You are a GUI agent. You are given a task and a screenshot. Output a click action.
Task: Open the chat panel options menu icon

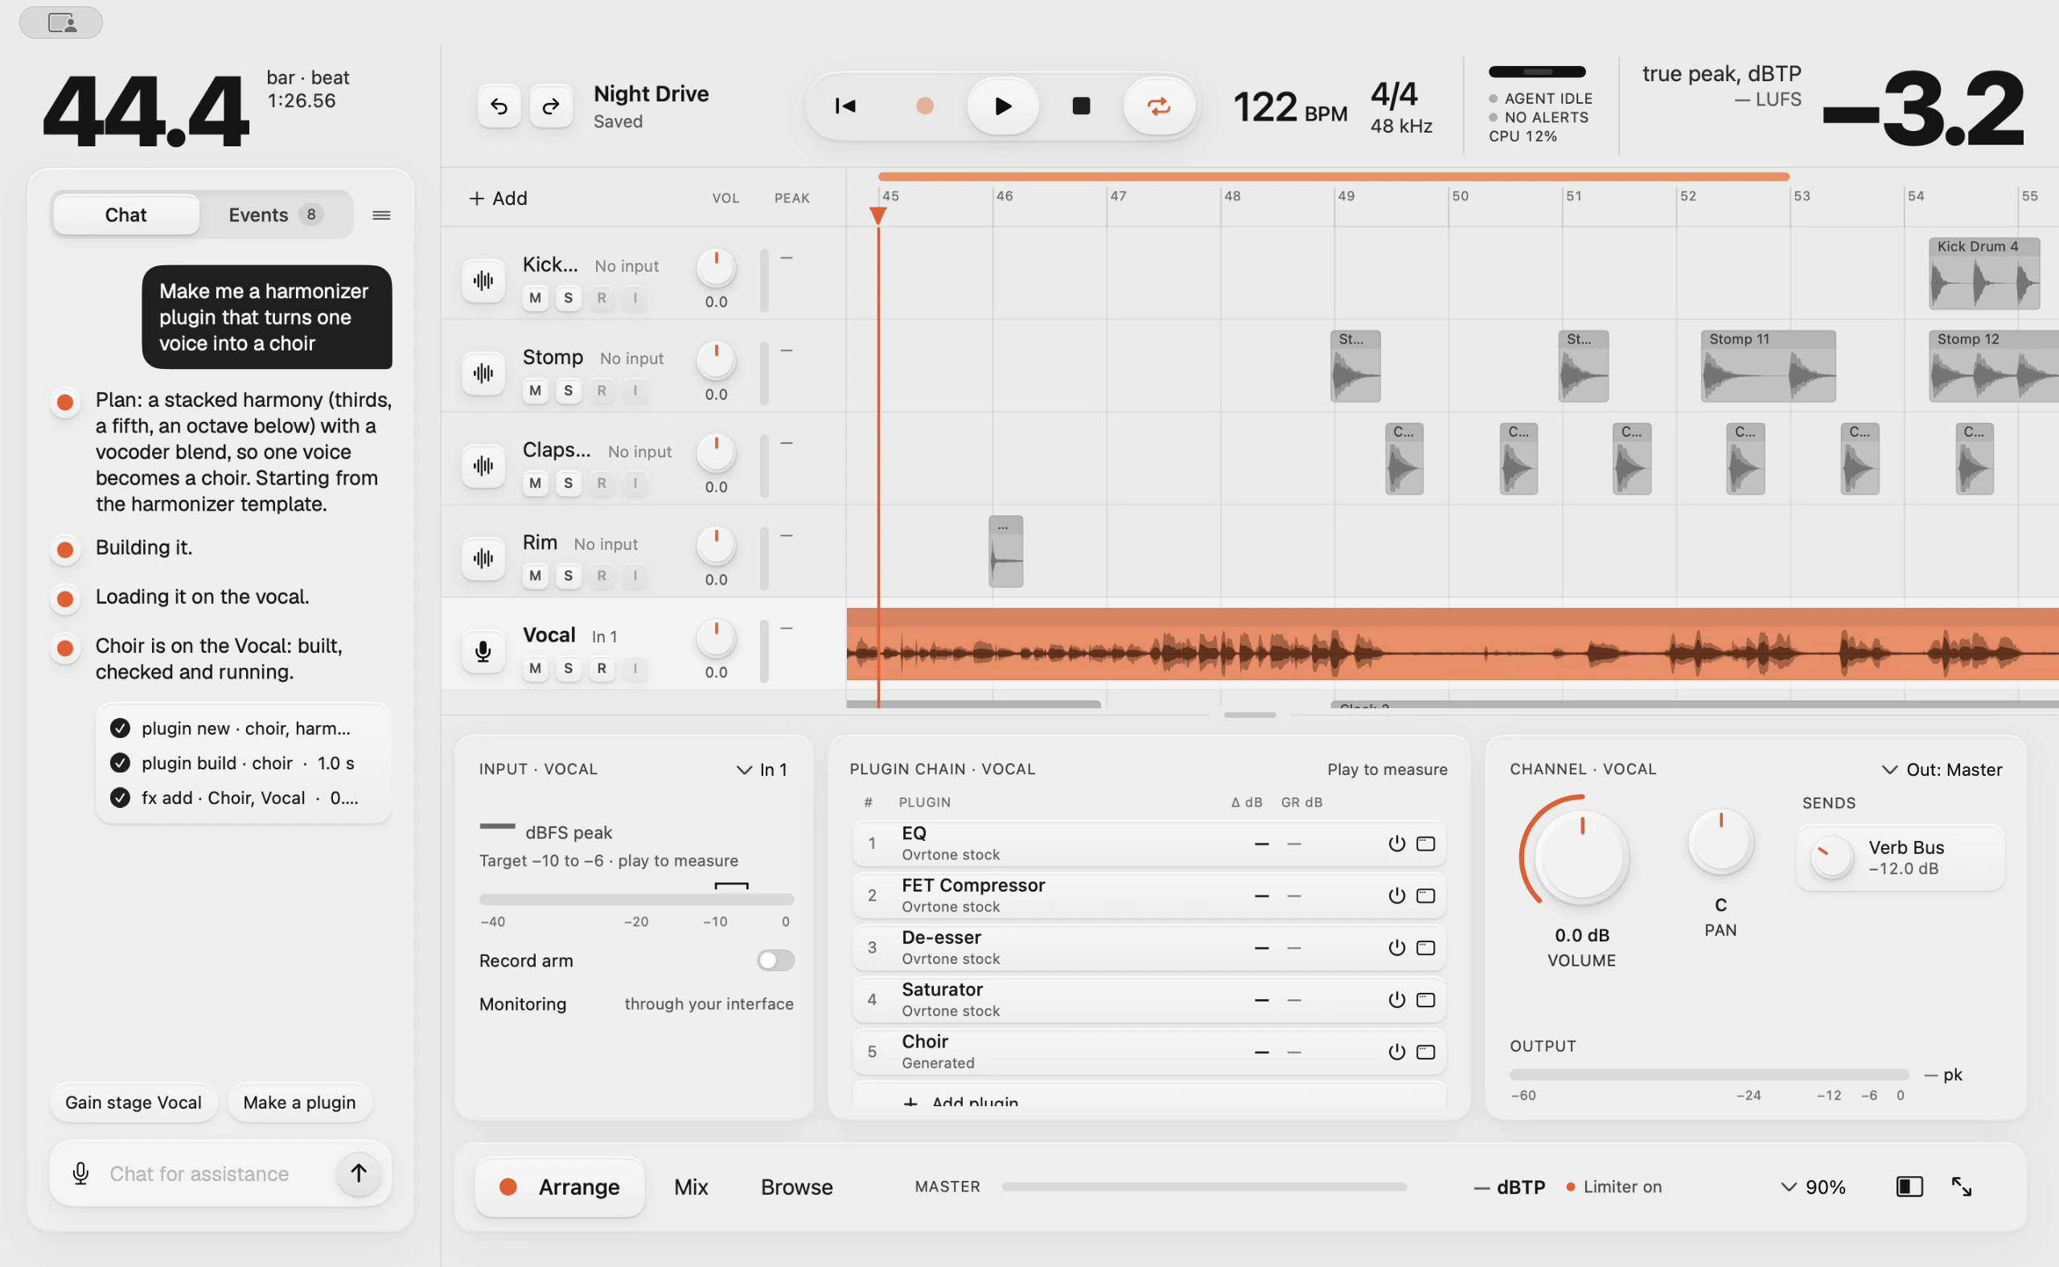[381, 215]
